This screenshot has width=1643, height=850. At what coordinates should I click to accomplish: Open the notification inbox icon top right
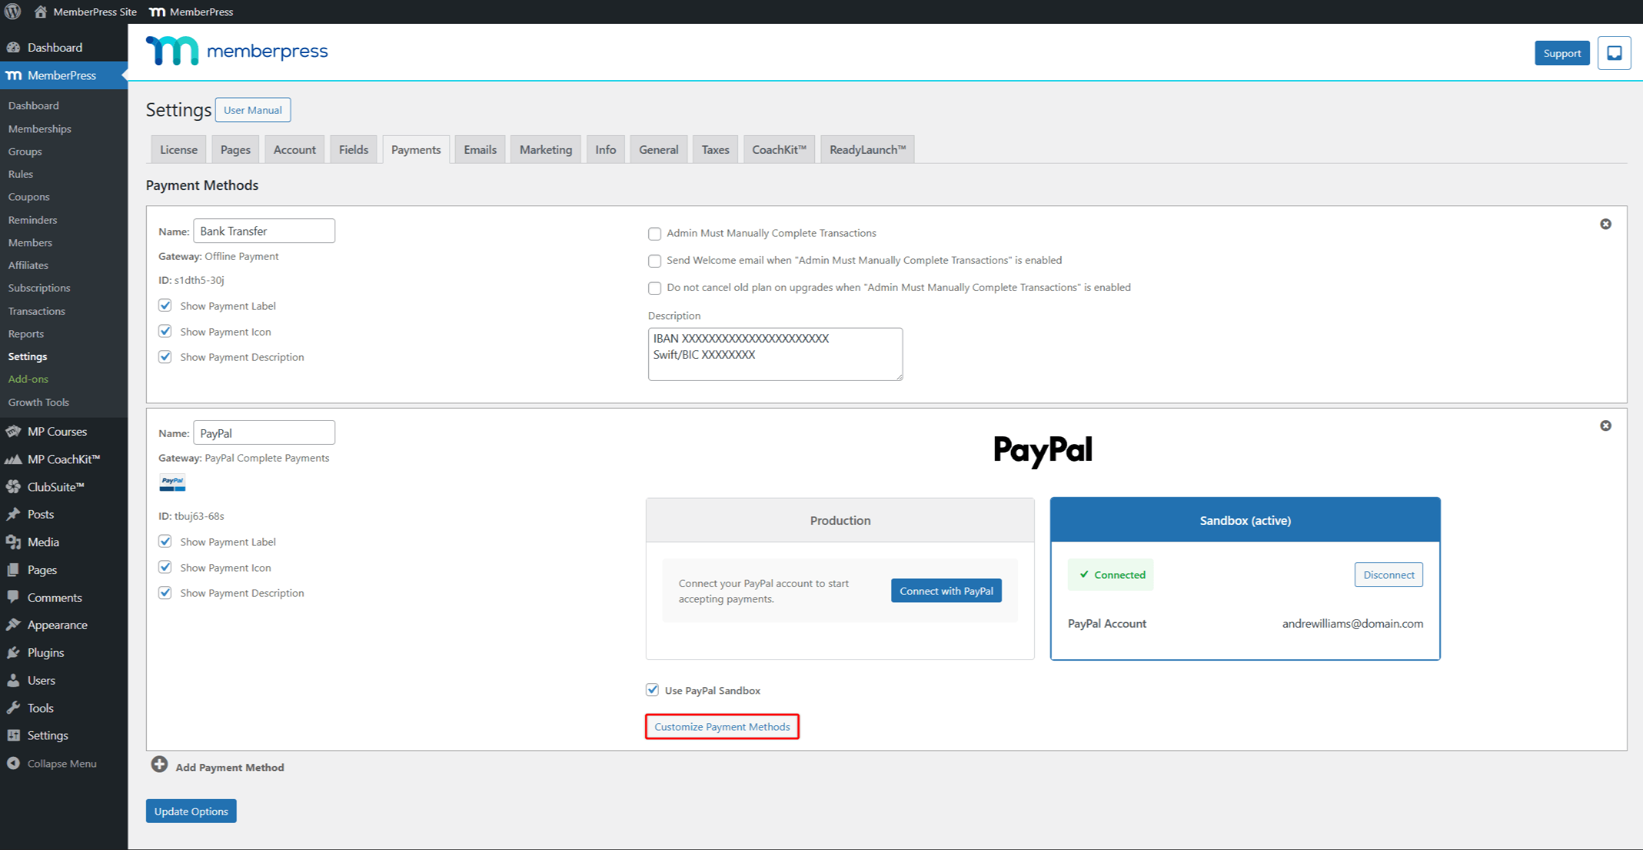pyautogui.click(x=1614, y=53)
